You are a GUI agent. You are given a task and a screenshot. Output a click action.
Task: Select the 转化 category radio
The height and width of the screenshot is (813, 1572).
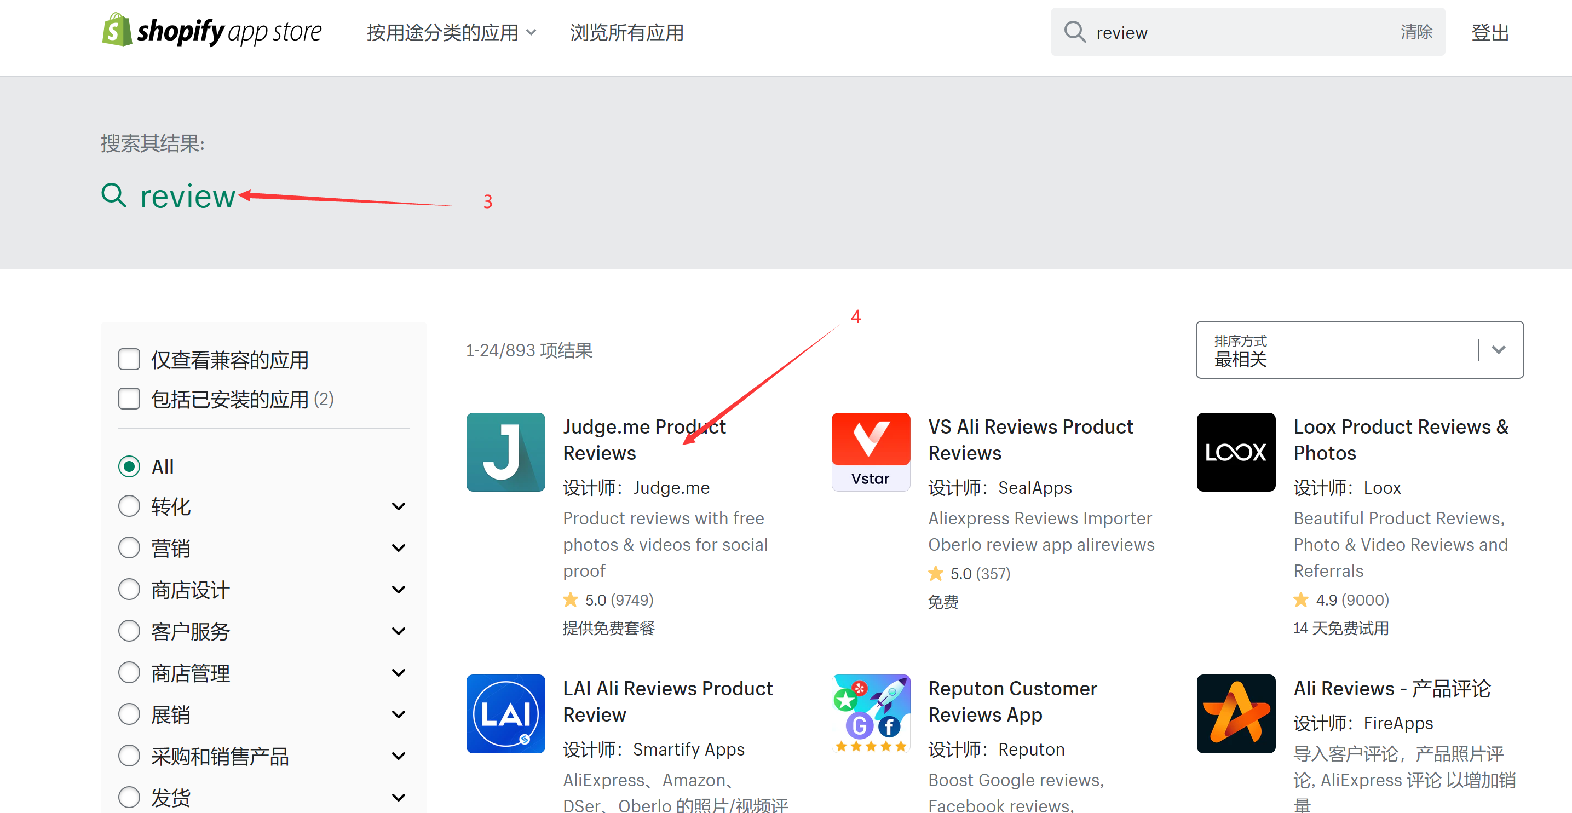pyautogui.click(x=129, y=506)
